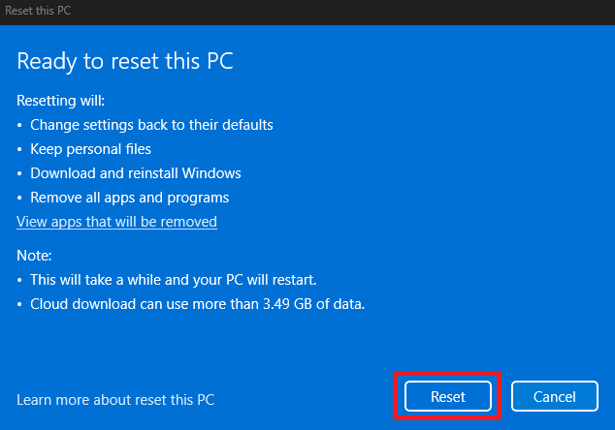This screenshot has width=615, height=430.
Task: Click the Download and reinstall Windows text
Action: click(136, 173)
